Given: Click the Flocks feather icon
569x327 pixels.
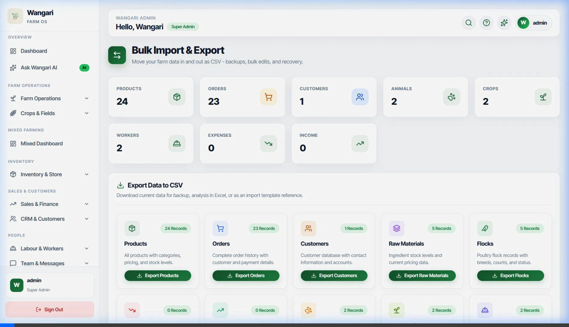Looking at the screenshot, I should coord(485,228).
